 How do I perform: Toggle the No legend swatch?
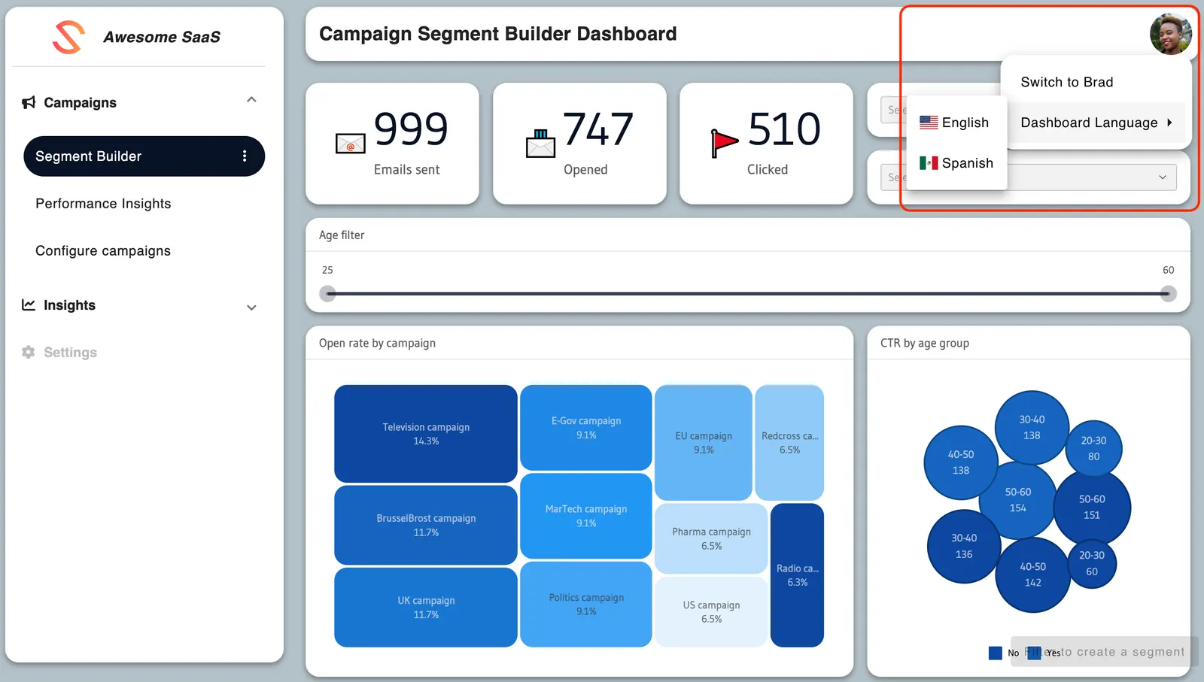[995, 653]
